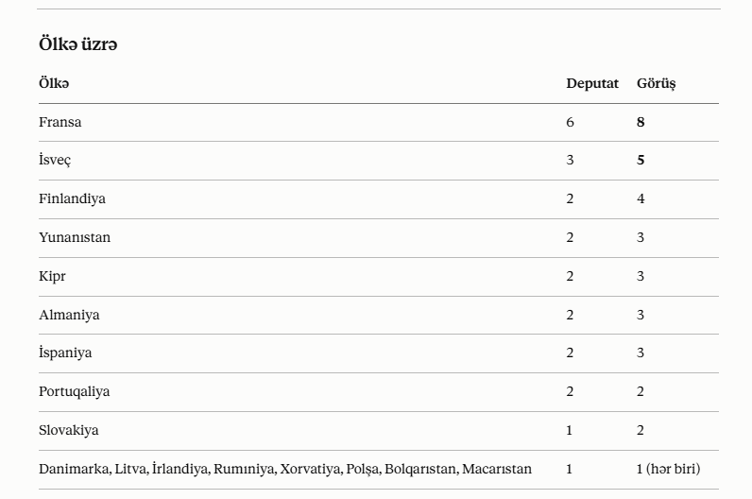Viewport: 752px width, 499px height.
Task: Click Fransa's Deputat count 6
Action: pyautogui.click(x=570, y=122)
